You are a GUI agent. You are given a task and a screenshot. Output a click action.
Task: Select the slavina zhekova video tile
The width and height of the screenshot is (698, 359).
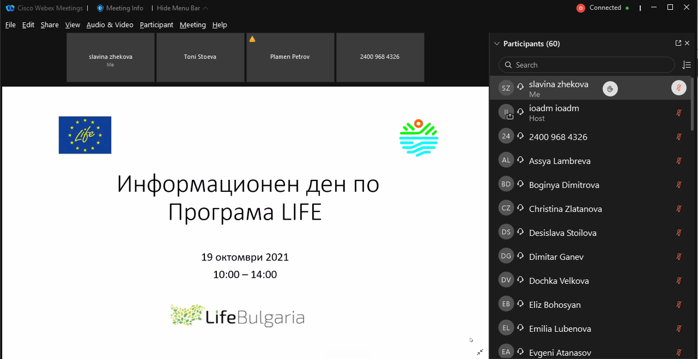point(111,57)
